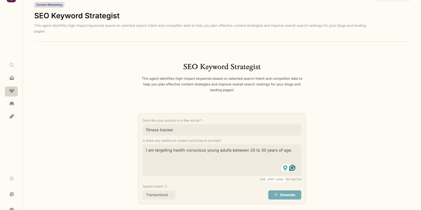Image resolution: width=421 pixels, height=210 pixels.
Task: Open the chat bubble icon in sidebar
Action: click(x=12, y=194)
